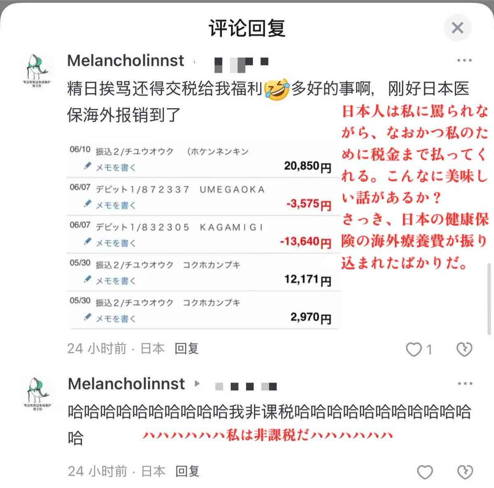The height and width of the screenshot is (488, 494).
Task: Open Melancholinnst username on second comment
Action: coord(126,384)
